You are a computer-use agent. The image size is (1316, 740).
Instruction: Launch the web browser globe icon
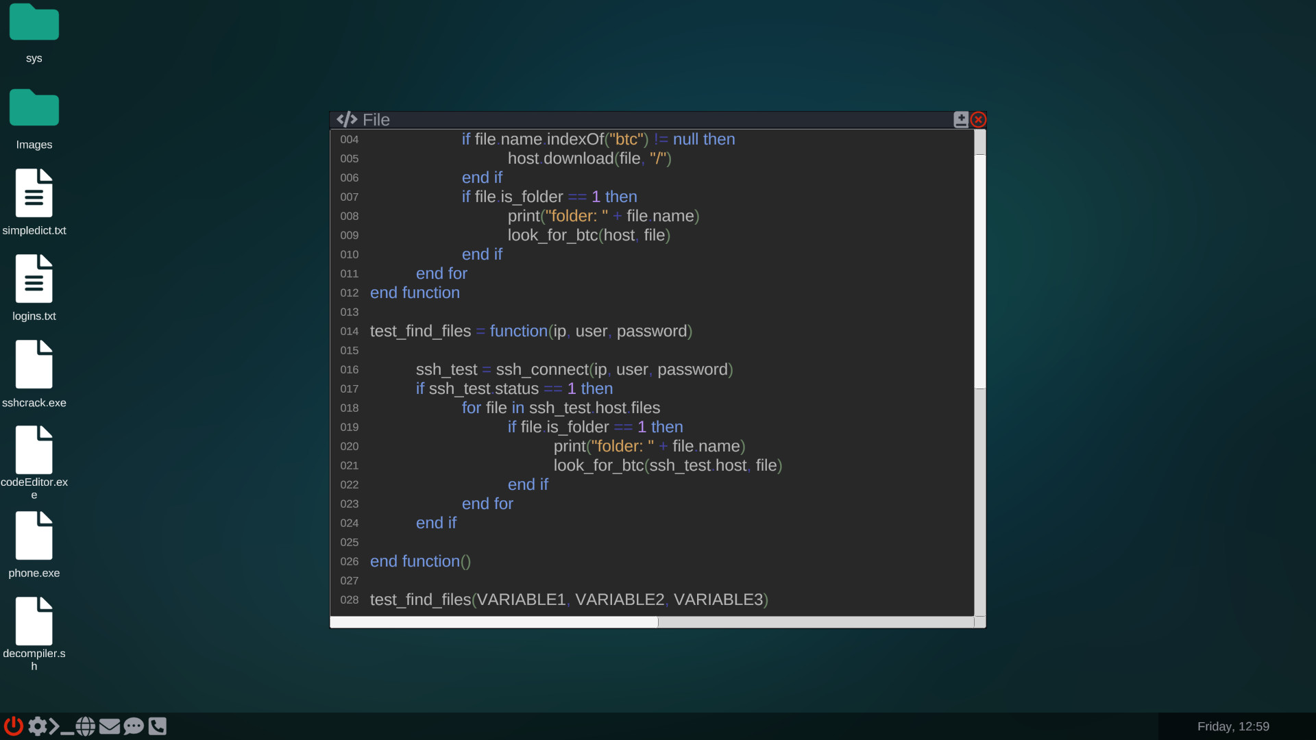[x=85, y=726]
